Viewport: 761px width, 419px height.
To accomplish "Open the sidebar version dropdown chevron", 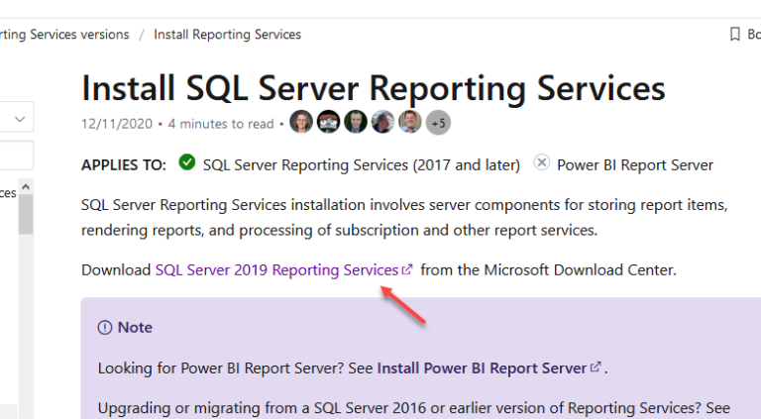I will [x=19, y=119].
